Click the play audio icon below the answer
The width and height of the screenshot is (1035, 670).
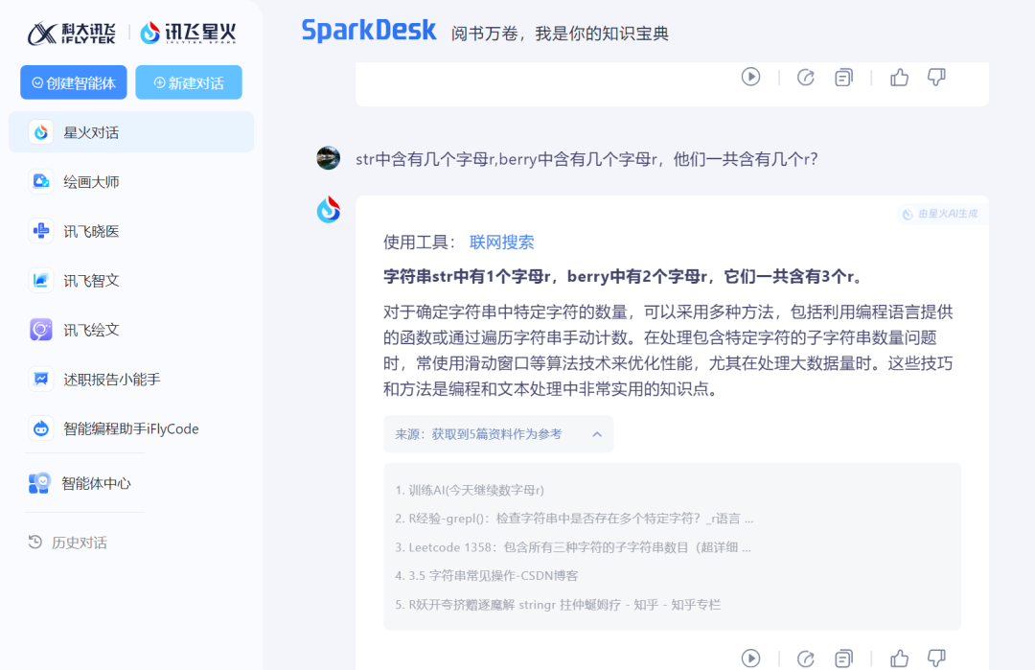click(x=750, y=658)
